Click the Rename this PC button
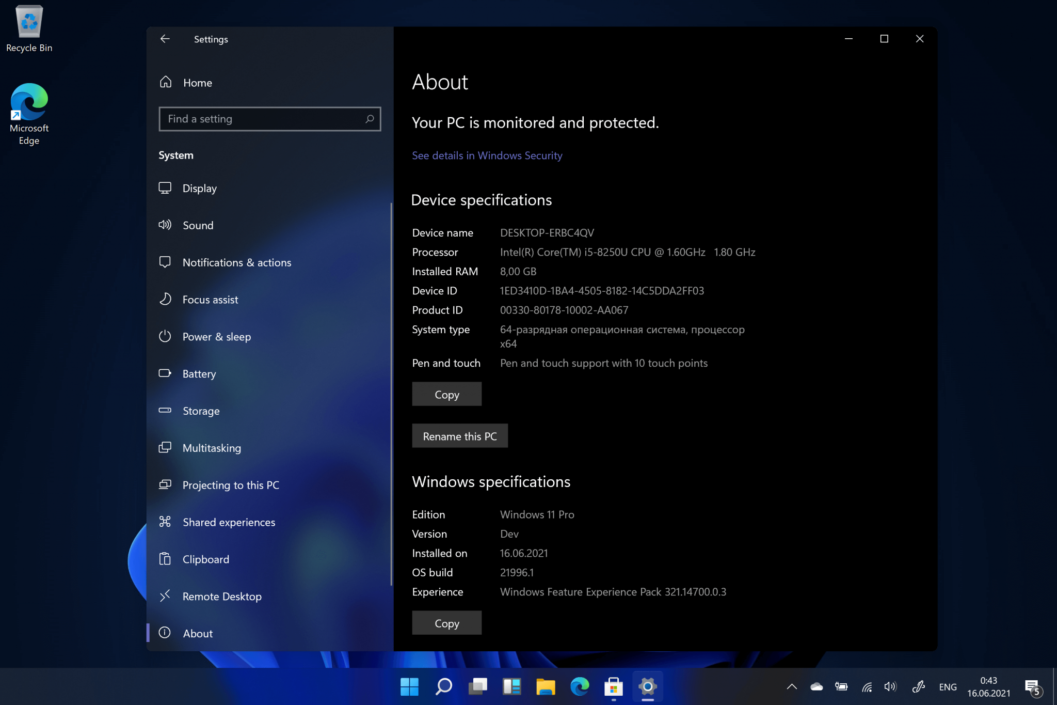Image resolution: width=1057 pixels, height=705 pixels. pyautogui.click(x=459, y=436)
